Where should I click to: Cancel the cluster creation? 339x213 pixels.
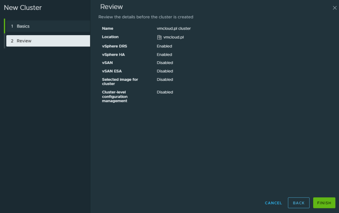click(x=273, y=203)
